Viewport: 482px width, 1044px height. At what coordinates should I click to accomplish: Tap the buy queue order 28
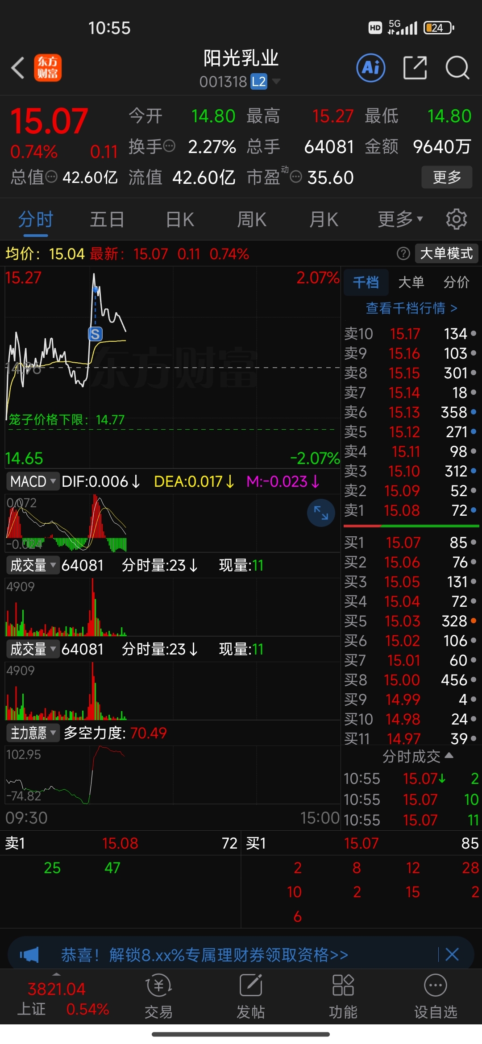click(x=470, y=868)
